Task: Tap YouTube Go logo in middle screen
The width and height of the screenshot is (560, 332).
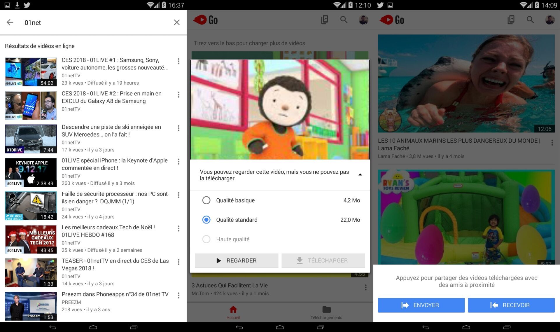Action: [206, 20]
